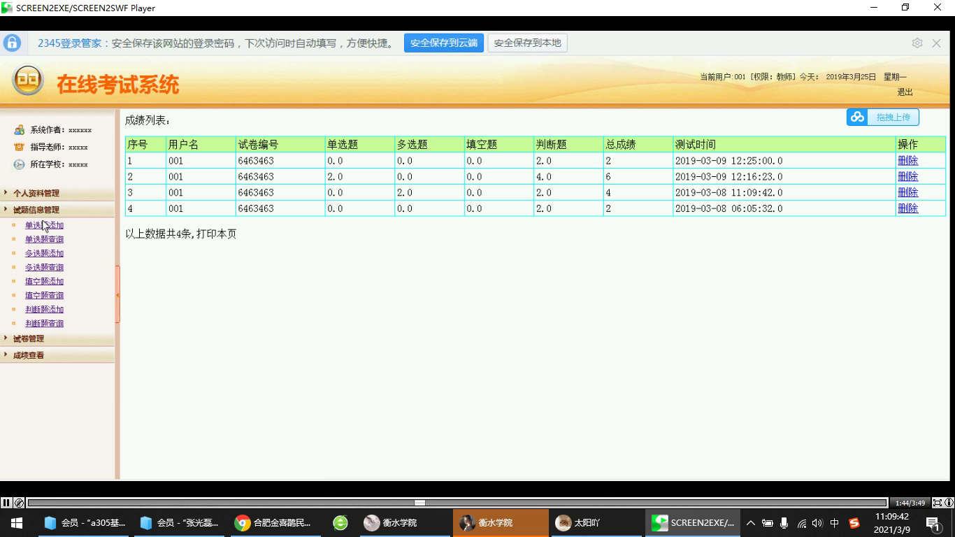Click the green circular arrows icon in the taskbar
Viewport: 955px width, 537px height.
[x=340, y=523]
